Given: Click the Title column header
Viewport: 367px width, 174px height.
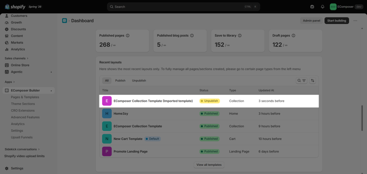Looking at the screenshot, I should click(105, 90).
